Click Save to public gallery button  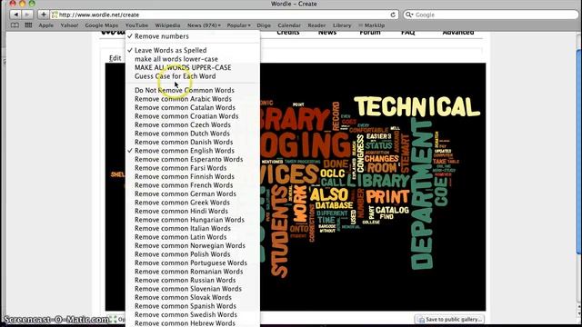coord(449,319)
